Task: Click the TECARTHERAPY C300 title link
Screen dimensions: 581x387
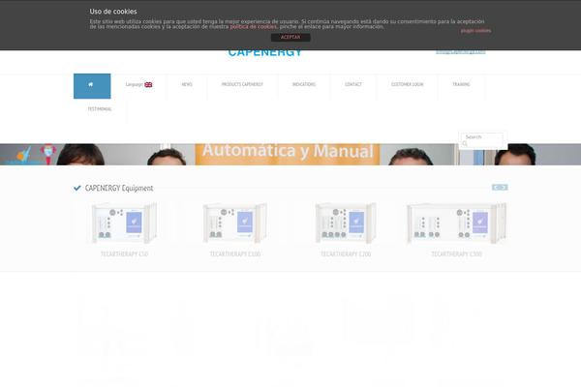Action: pyautogui.click(x=456, y=254)
